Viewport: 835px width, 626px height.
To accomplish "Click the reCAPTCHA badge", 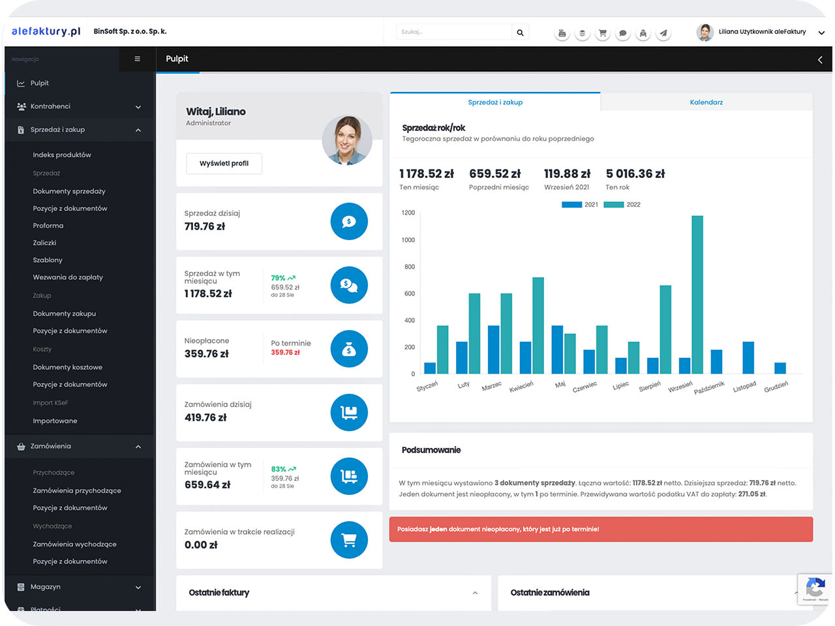I will pyautogui.click(x=815, y=589).
